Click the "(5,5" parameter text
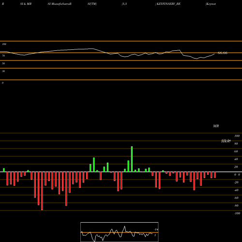This screenshot has height=242, width=242. click(124, 4)
